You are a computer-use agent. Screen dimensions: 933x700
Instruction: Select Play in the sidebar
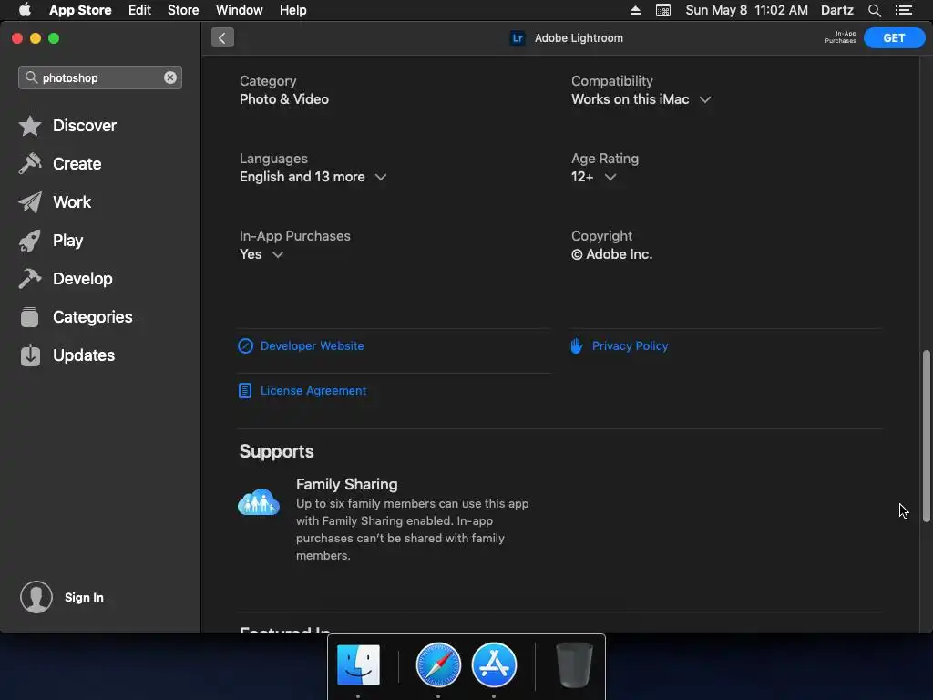click(67, 241)
